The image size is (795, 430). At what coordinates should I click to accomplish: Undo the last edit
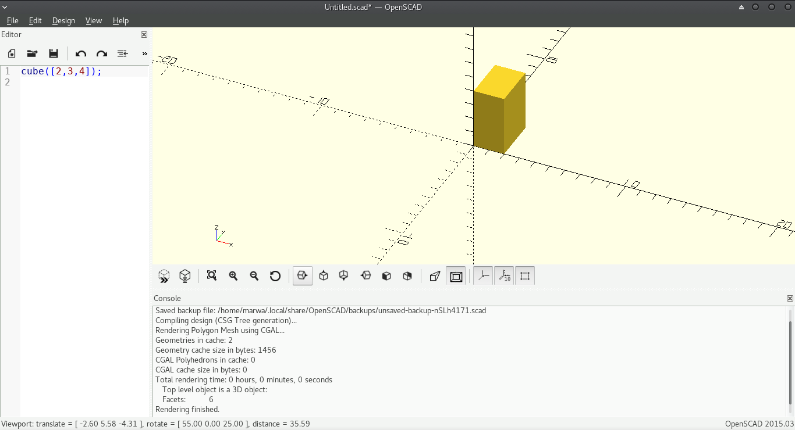81,53
